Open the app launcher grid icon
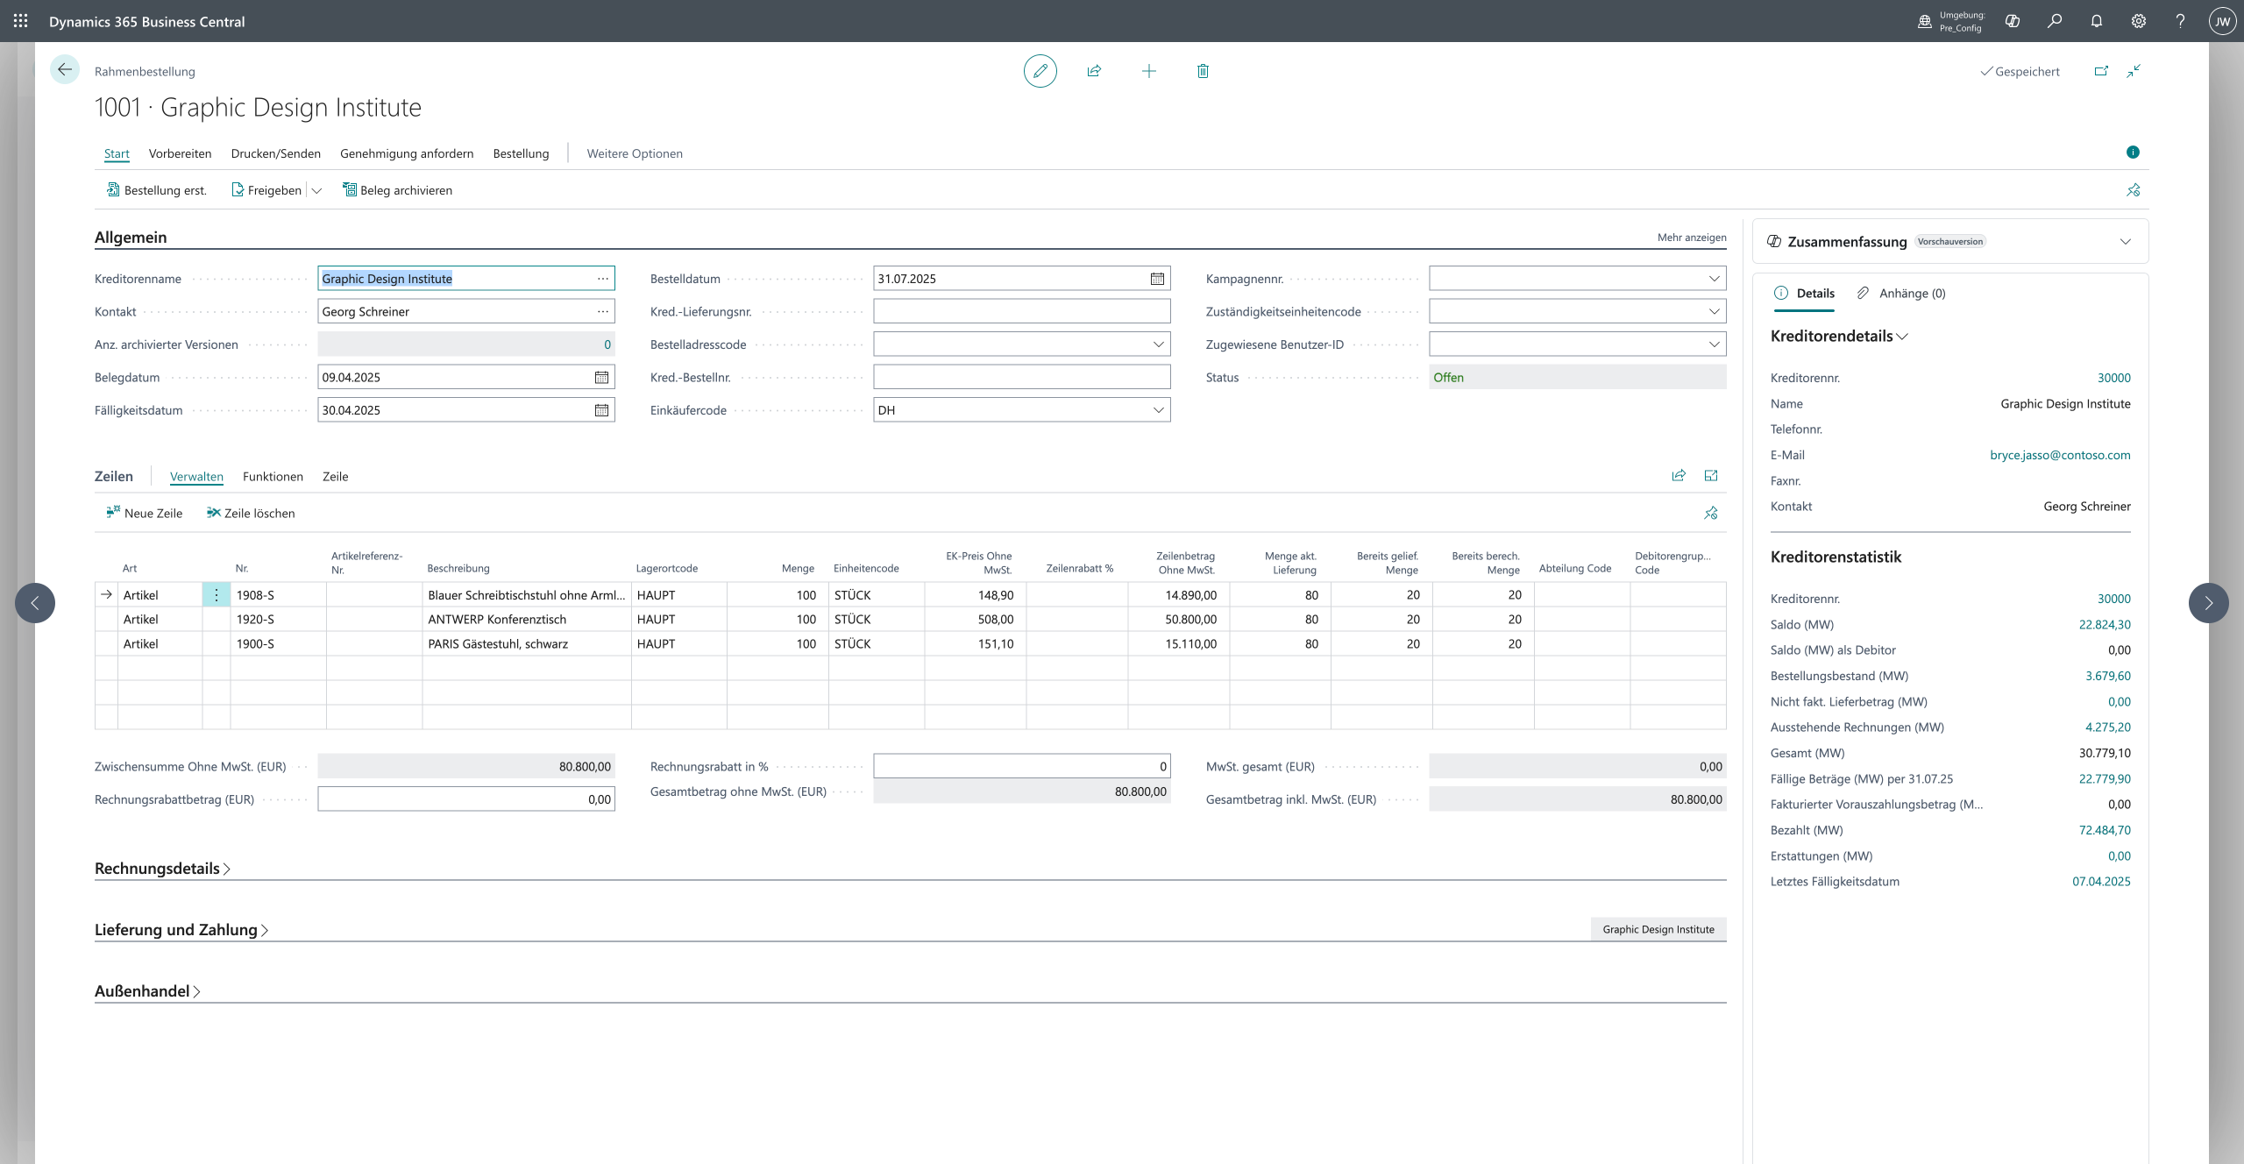 [x=21, y=21]
